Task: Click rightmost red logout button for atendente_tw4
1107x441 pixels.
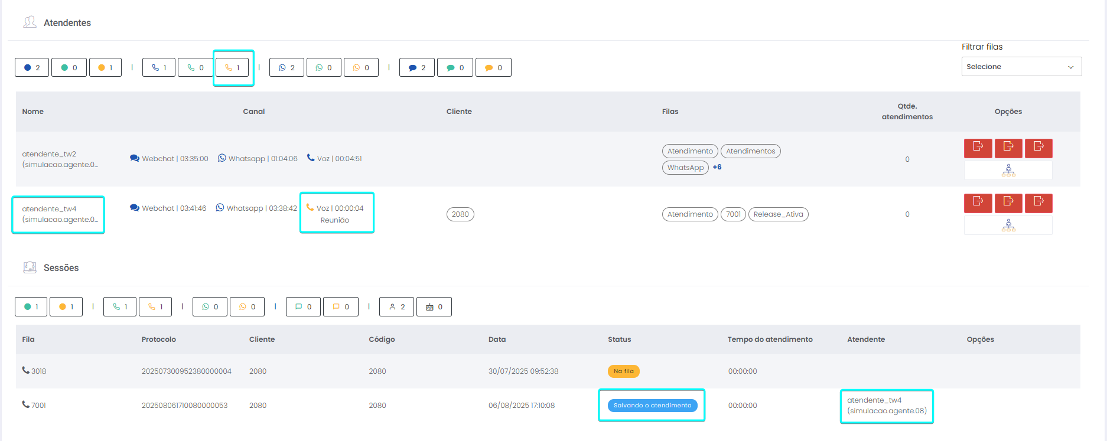Action: pyautogui.click(x=1038, y=202)
